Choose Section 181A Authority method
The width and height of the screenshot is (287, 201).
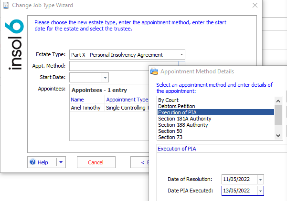183,119
